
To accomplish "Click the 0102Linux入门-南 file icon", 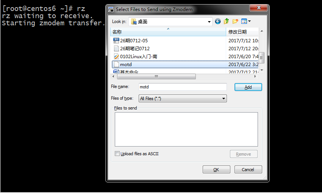I will coord(116,57).
